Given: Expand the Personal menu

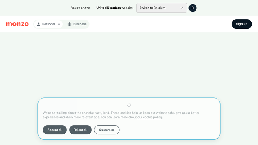Looking at the screenshot, I should (48, 24).
